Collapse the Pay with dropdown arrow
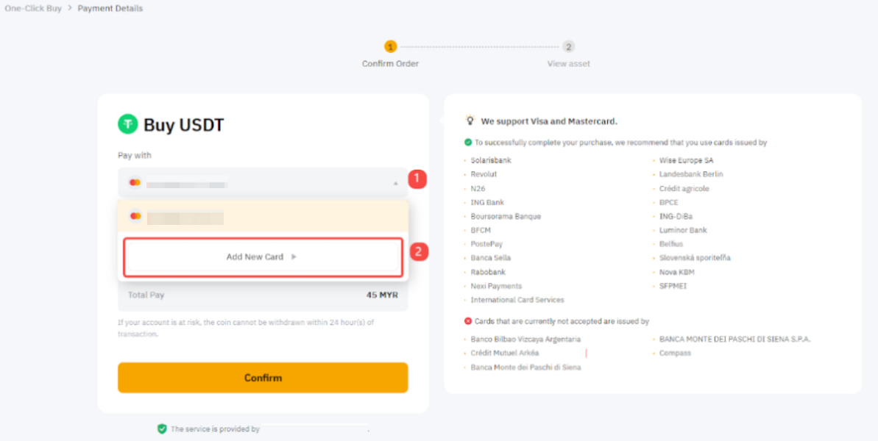Screen dimensions: 878x441 395,183
